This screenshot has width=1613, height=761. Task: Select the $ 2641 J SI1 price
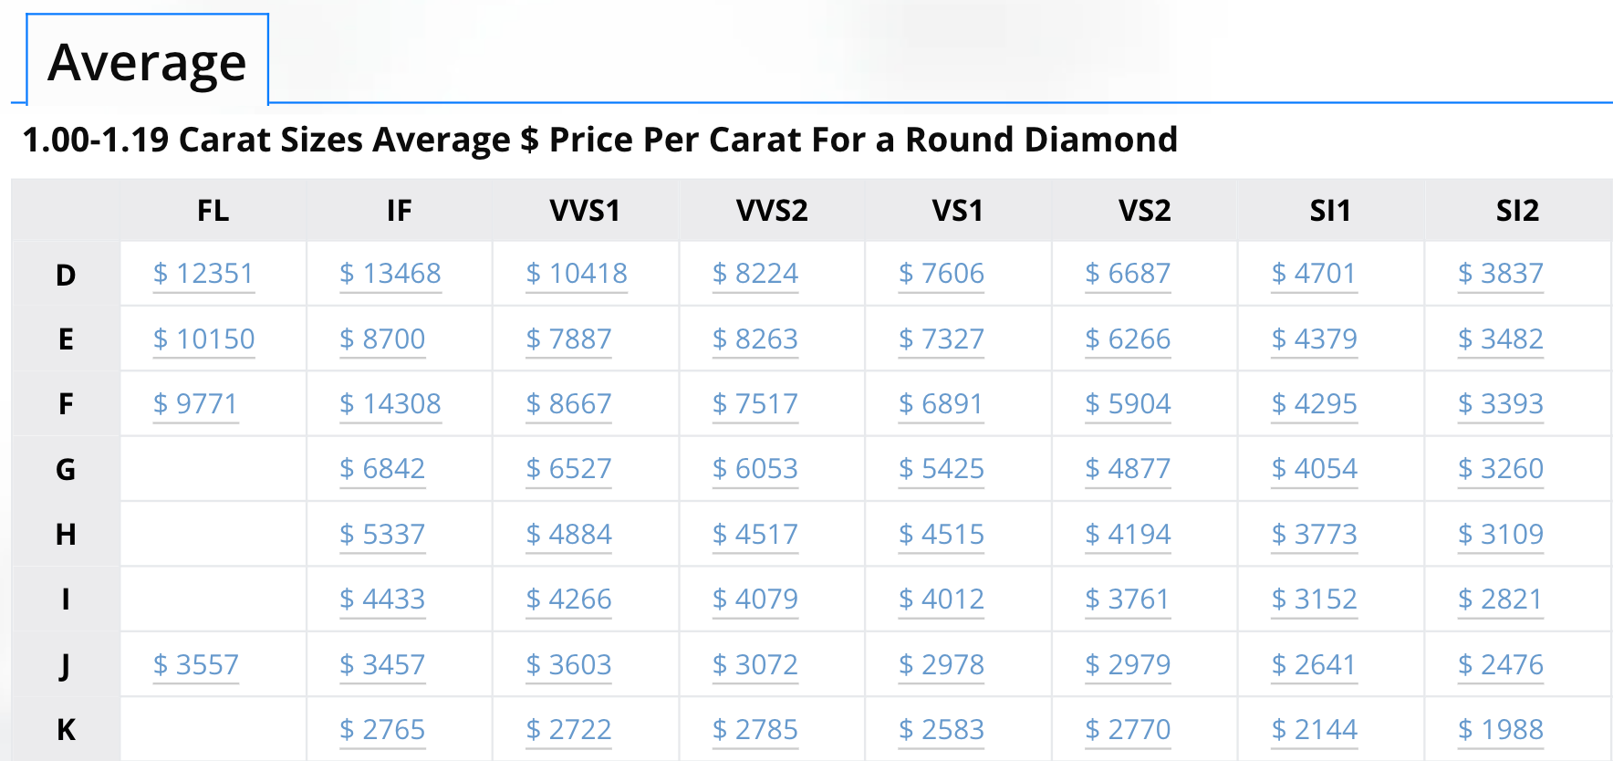(x=1314, y=665)
